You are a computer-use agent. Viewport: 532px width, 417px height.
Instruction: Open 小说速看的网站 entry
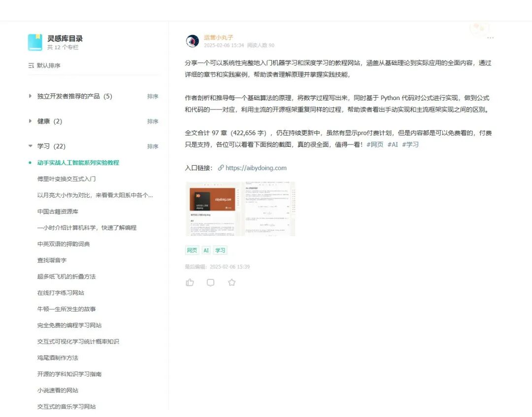[x=58, y=390]
